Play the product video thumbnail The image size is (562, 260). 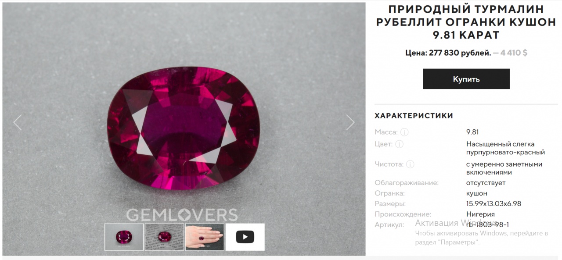point(245,237)
